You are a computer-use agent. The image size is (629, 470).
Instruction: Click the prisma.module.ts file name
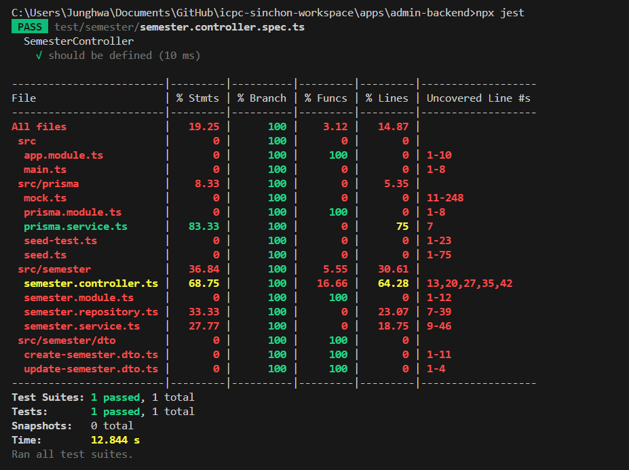(73, 212)
